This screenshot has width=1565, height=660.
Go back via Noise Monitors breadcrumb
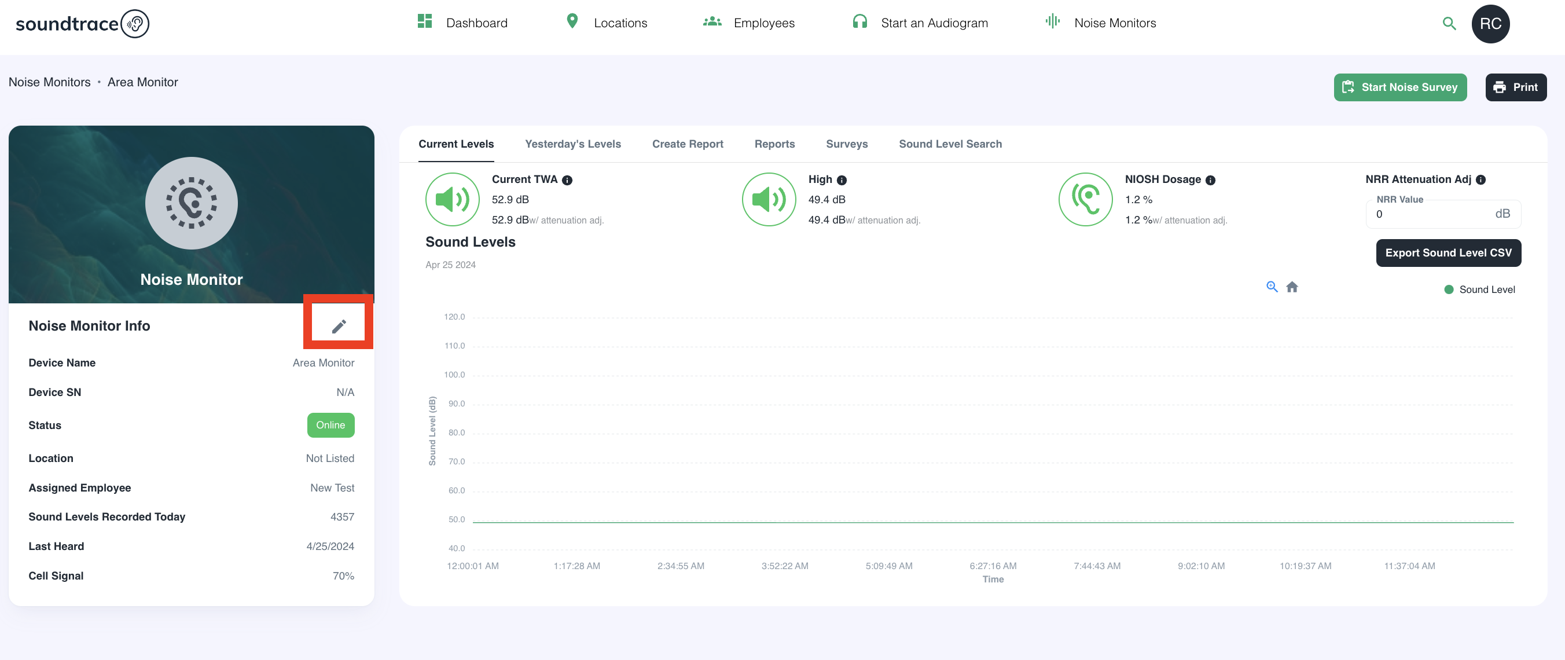click(x=49, y=82)
